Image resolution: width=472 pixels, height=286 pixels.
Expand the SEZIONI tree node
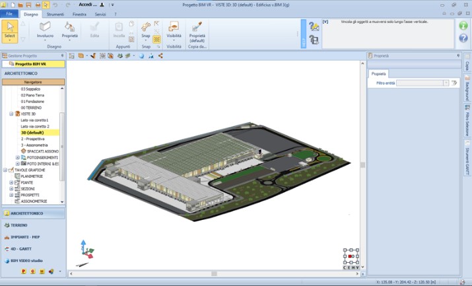tap(11, 189)
